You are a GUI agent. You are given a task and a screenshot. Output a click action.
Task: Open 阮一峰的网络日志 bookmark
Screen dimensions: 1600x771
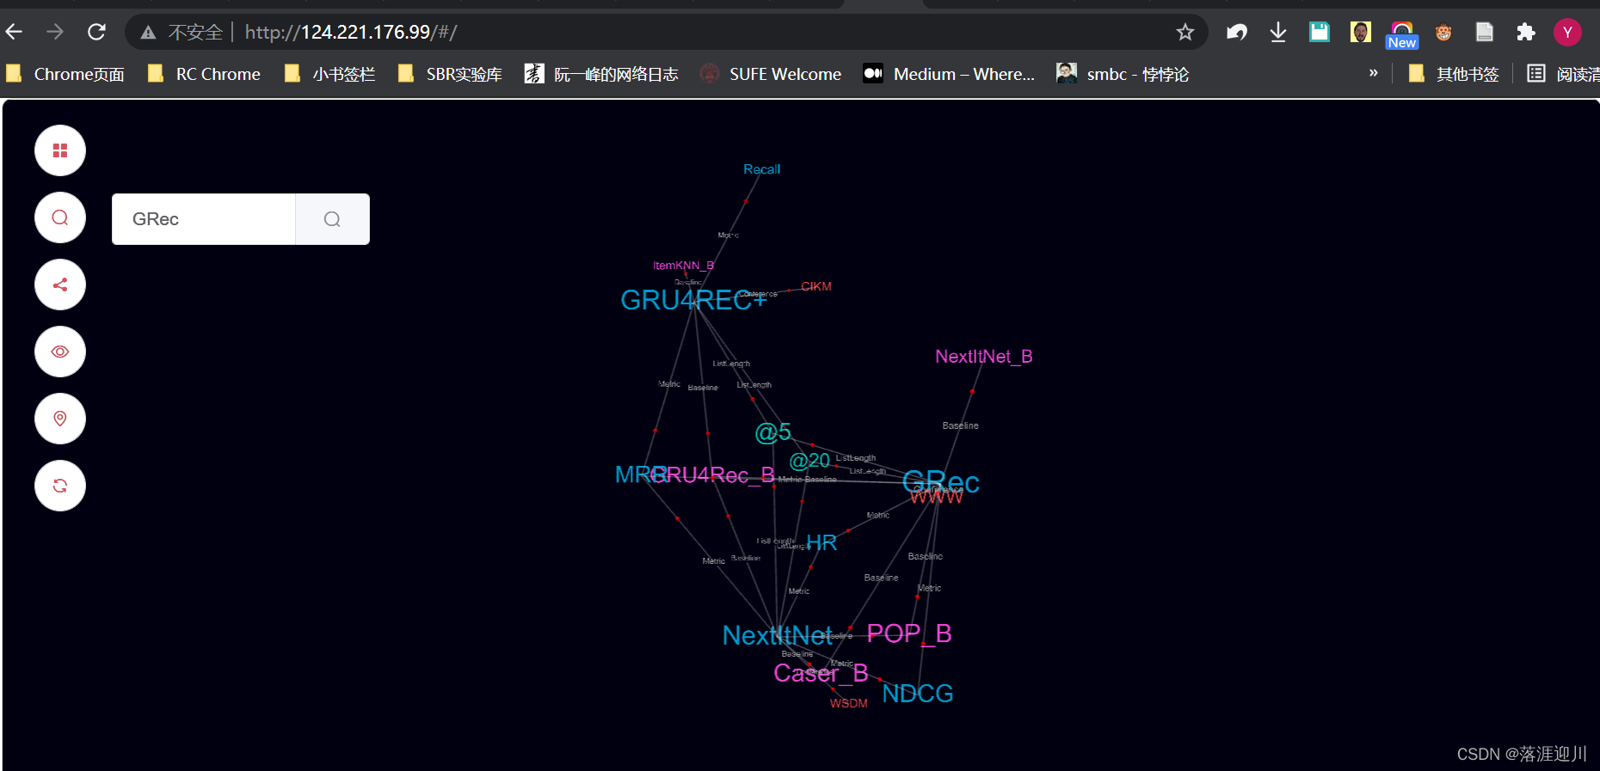[602, 75]
